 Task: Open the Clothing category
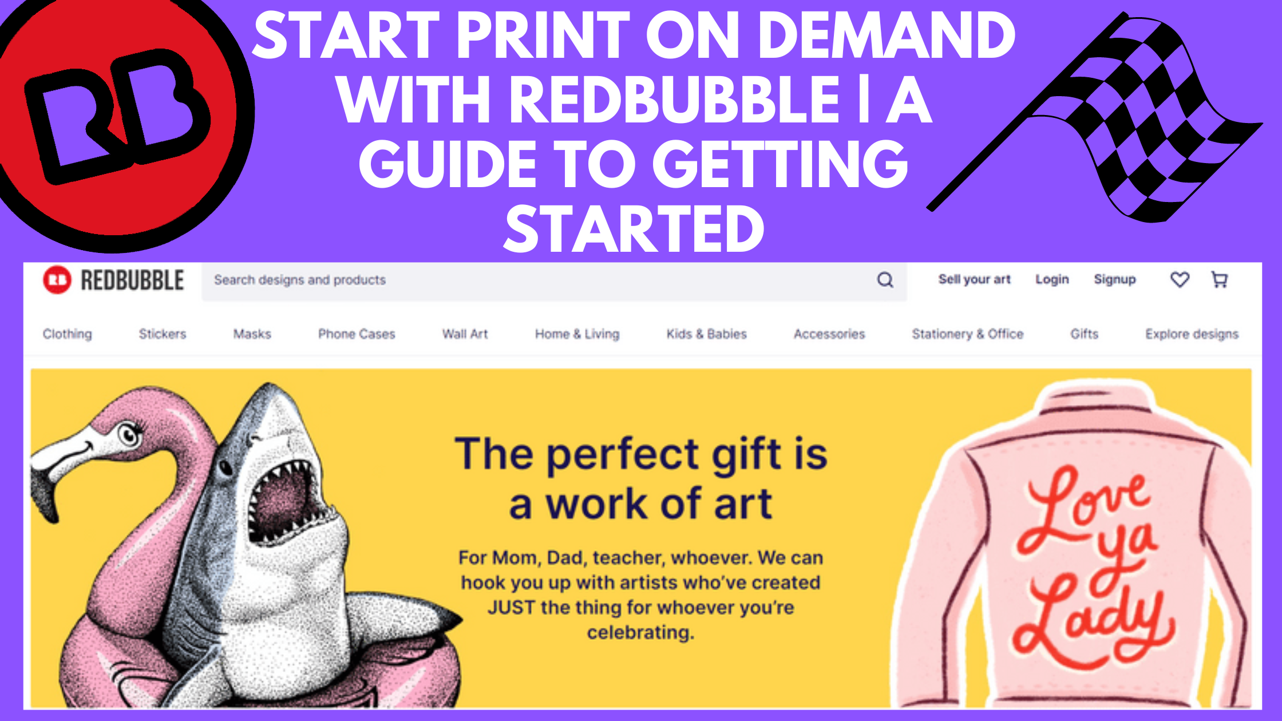pyautogui.click(x=68, y=334)
